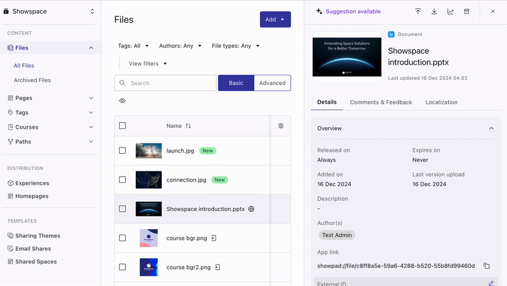Screen dimensions: 507x286
Task: Check the Showspace introduction.pptx checkbox
Action: 122,209
